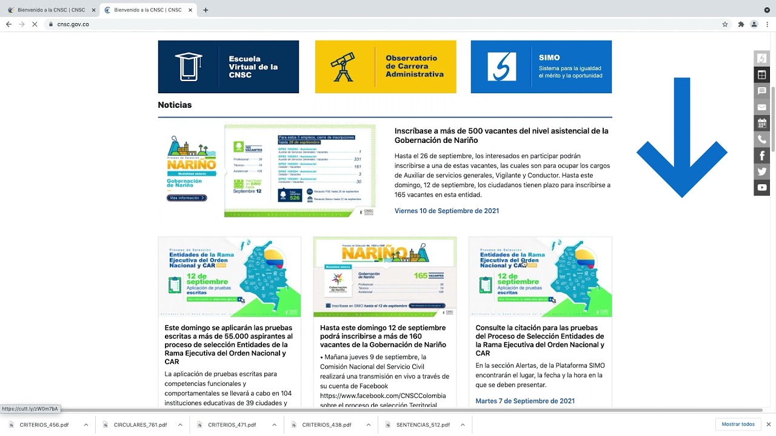The width and height of the screenshot is (776, 436).
Task: Click the site lock icon
Action: coord(52,24)
